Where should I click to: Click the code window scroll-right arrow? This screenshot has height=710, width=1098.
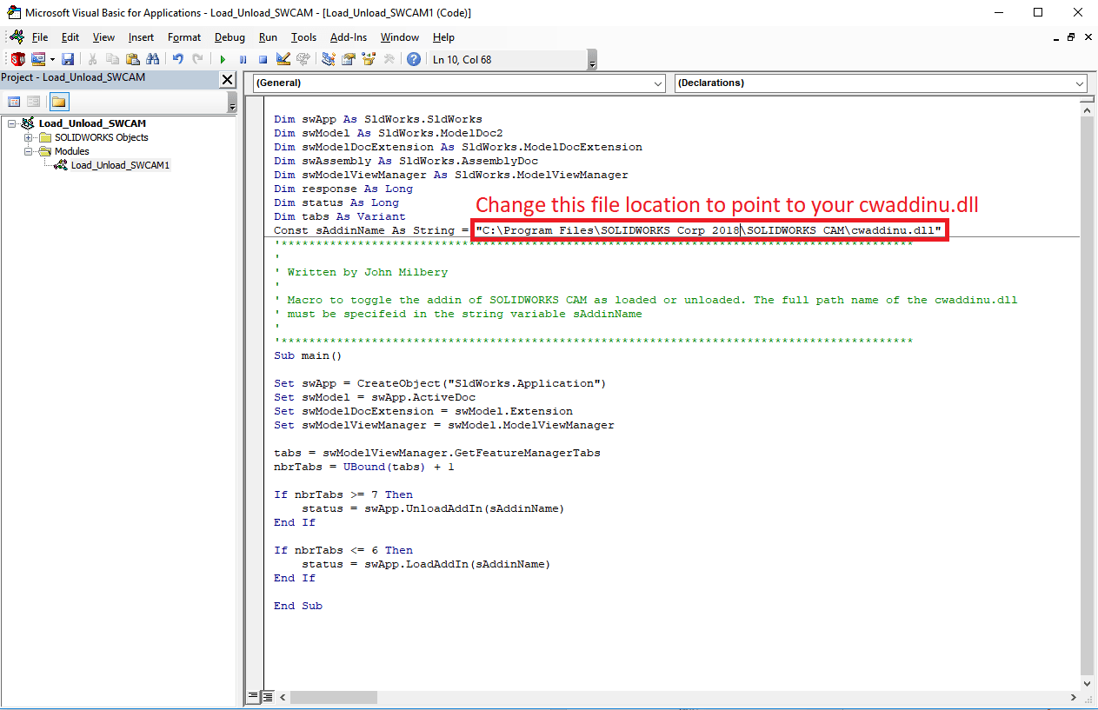pos(1073,697)
